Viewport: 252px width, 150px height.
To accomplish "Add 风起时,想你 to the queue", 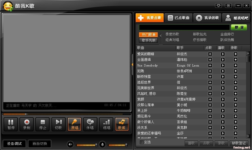I will [x=210, y=94].
